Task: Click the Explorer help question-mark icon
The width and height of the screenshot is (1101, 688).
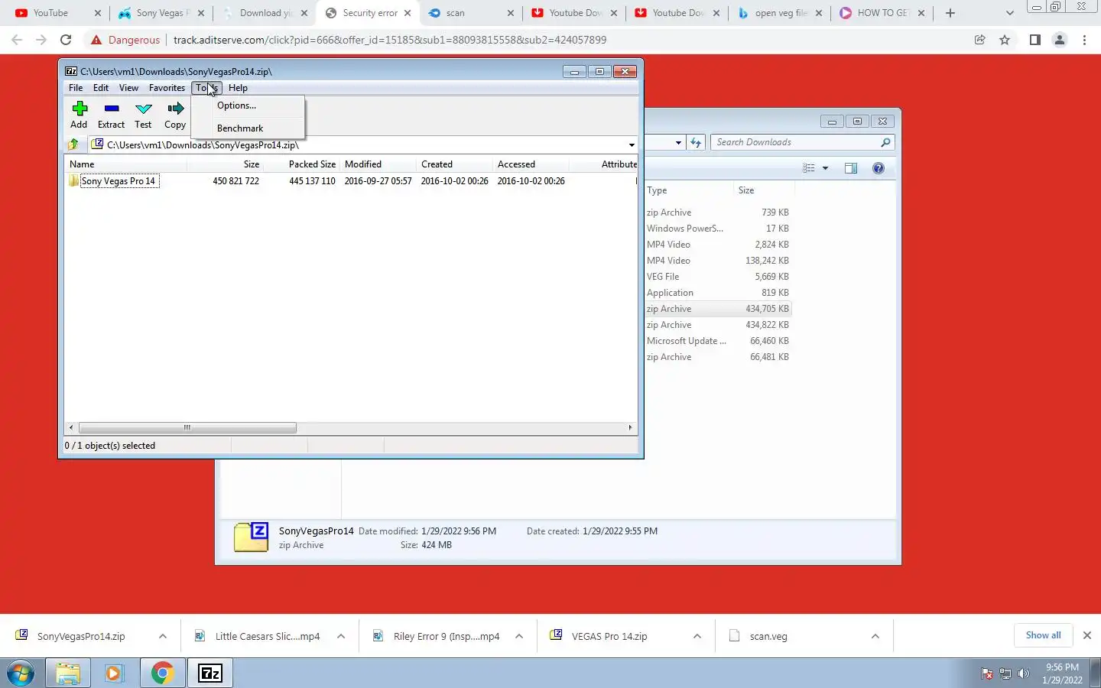Action: pyautogui.click(x=879, y=168)
